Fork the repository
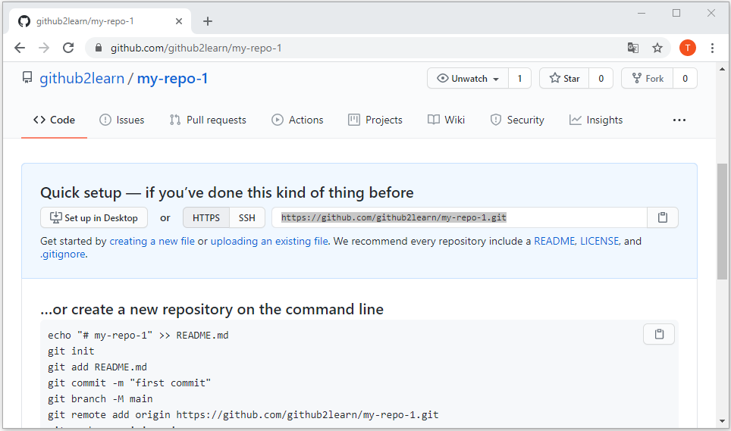This screenshot has width=731, height=431. tap(648, 78)
